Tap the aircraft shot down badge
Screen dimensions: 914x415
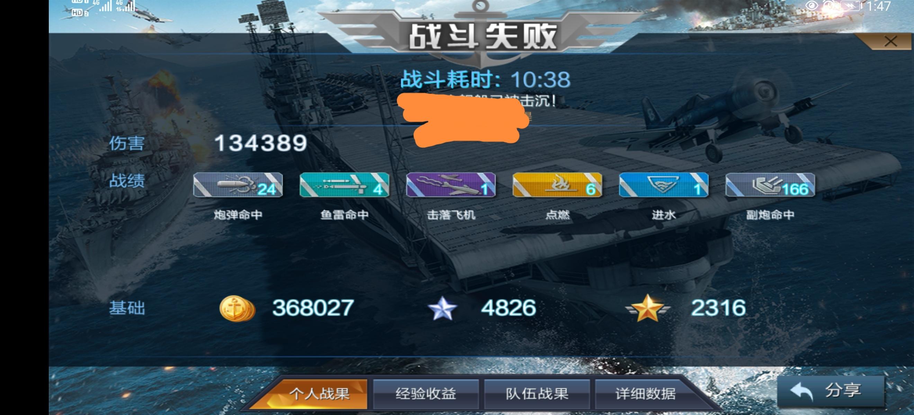tap(451, 185)
